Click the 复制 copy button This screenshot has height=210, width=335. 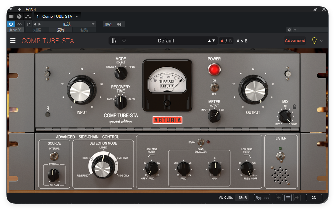[61, 30]
